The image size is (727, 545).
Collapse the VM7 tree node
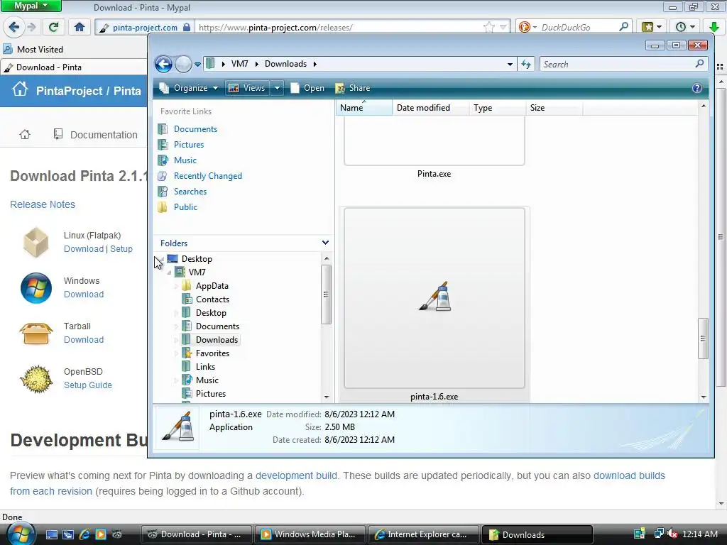click(x=169, y=272)
